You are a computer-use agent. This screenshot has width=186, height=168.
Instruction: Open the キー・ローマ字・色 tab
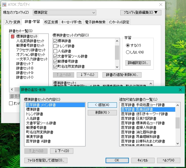point(71,22)
